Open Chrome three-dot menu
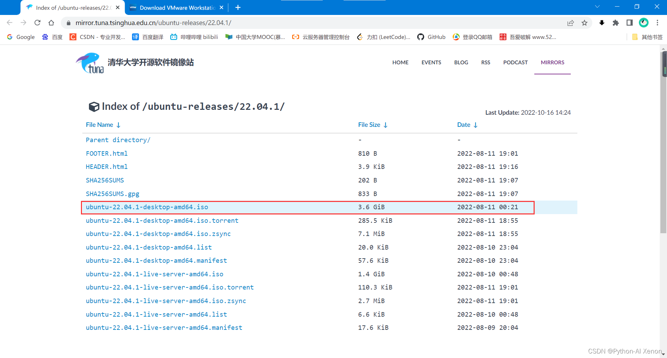Viewport: 667px width, 358px height. tap(657, 23)
